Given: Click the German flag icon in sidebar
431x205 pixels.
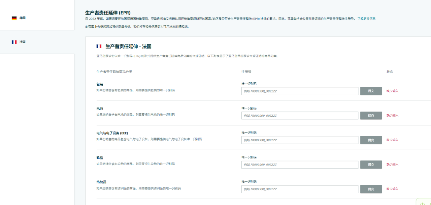Looking at the screenshot, I should coord(14,18).
